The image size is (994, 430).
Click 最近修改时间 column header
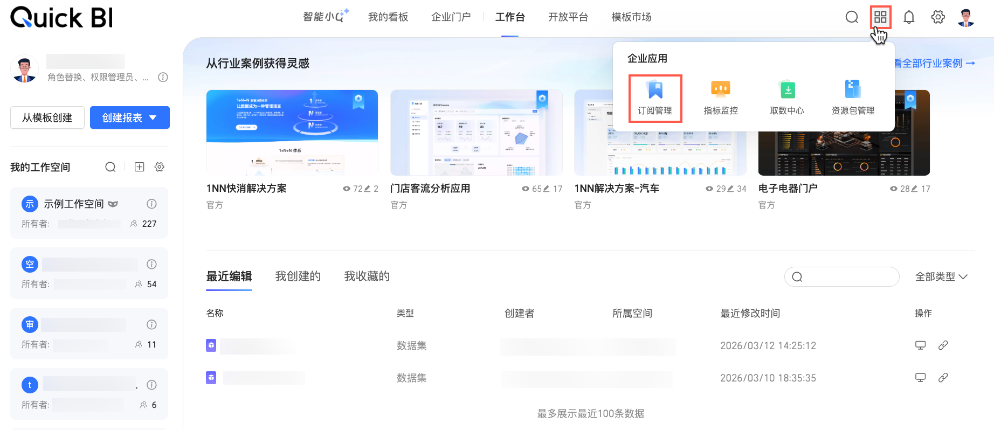tap(750, 313)
